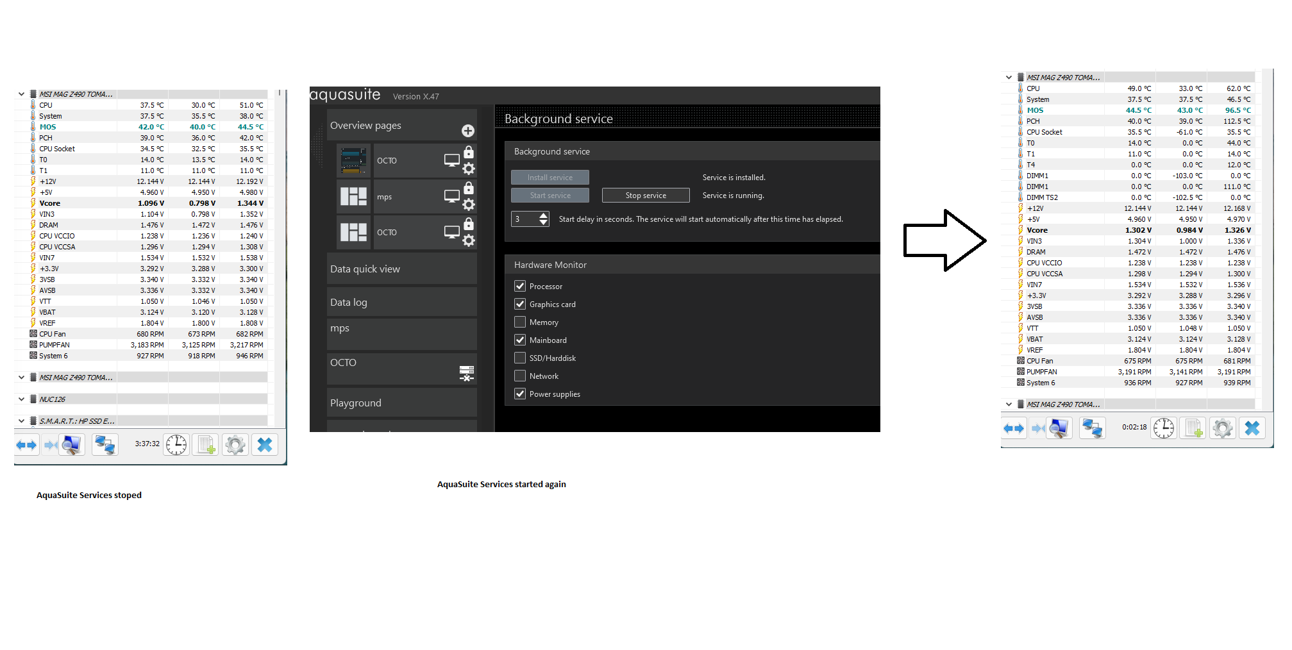Toggle the lock icon on the mps overview page
The image size is (1292, 650).
coord(469,188)
